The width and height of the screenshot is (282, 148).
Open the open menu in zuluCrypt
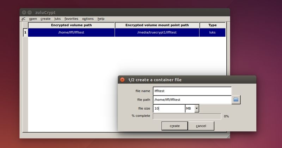coord(33,19)
